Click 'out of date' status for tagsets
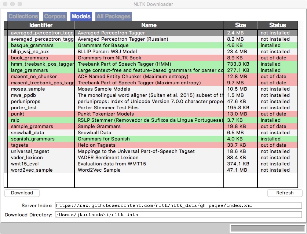Screen dimensions: 307x234 274,145
